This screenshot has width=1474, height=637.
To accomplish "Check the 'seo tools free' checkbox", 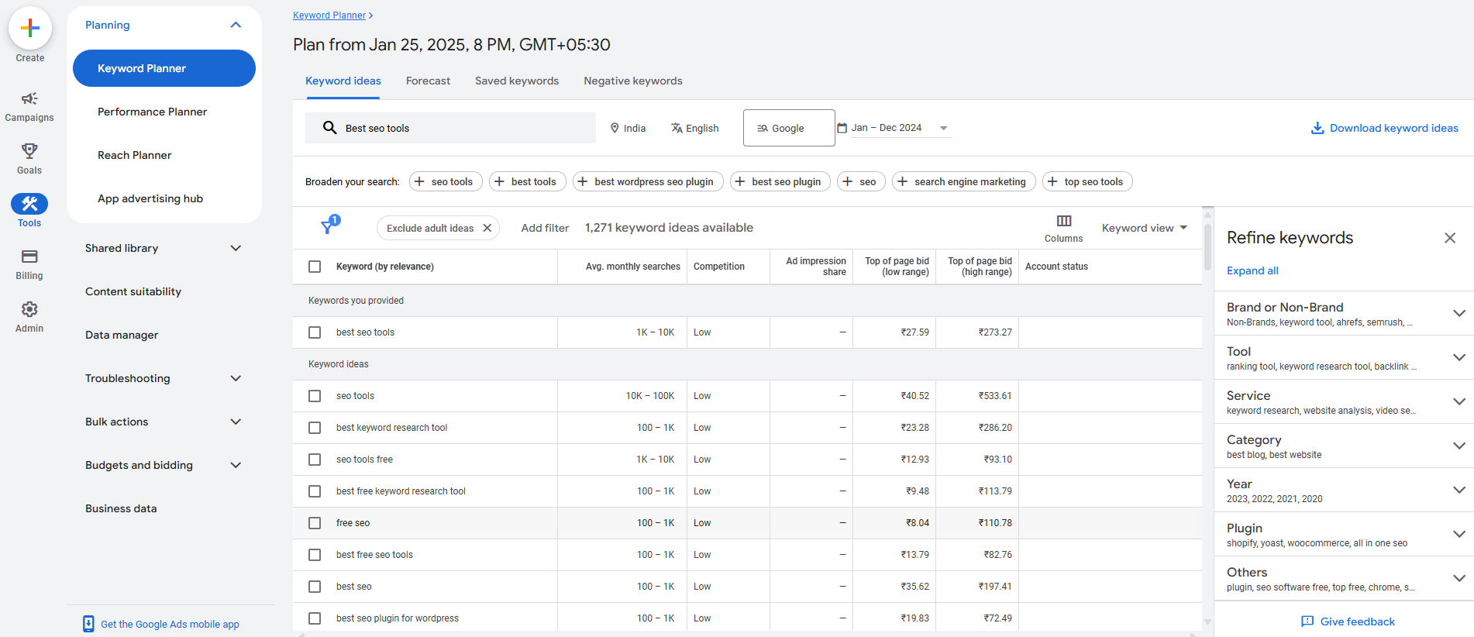I will (x=315, y=460).
